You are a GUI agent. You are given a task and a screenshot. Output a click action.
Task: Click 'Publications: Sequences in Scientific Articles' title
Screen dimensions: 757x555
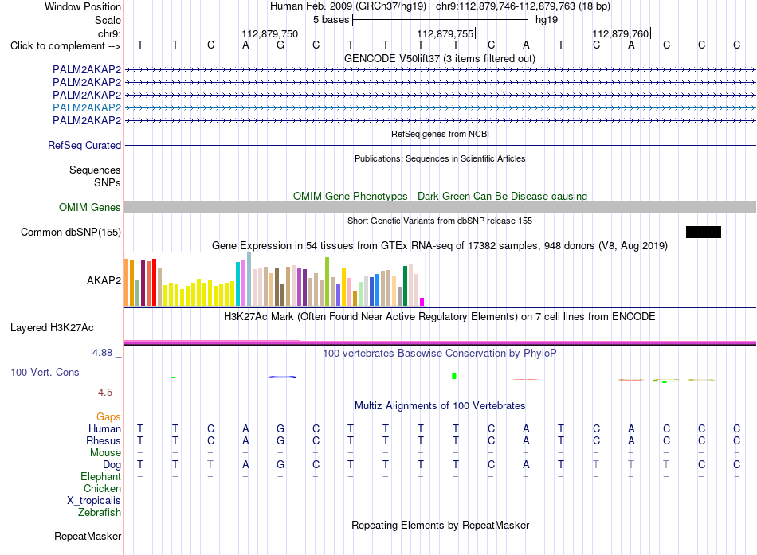point(440,158)
